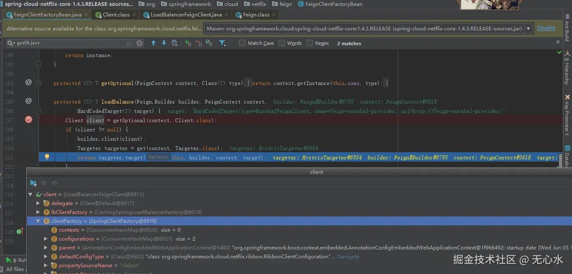Expand the delegate variable node

38,203
